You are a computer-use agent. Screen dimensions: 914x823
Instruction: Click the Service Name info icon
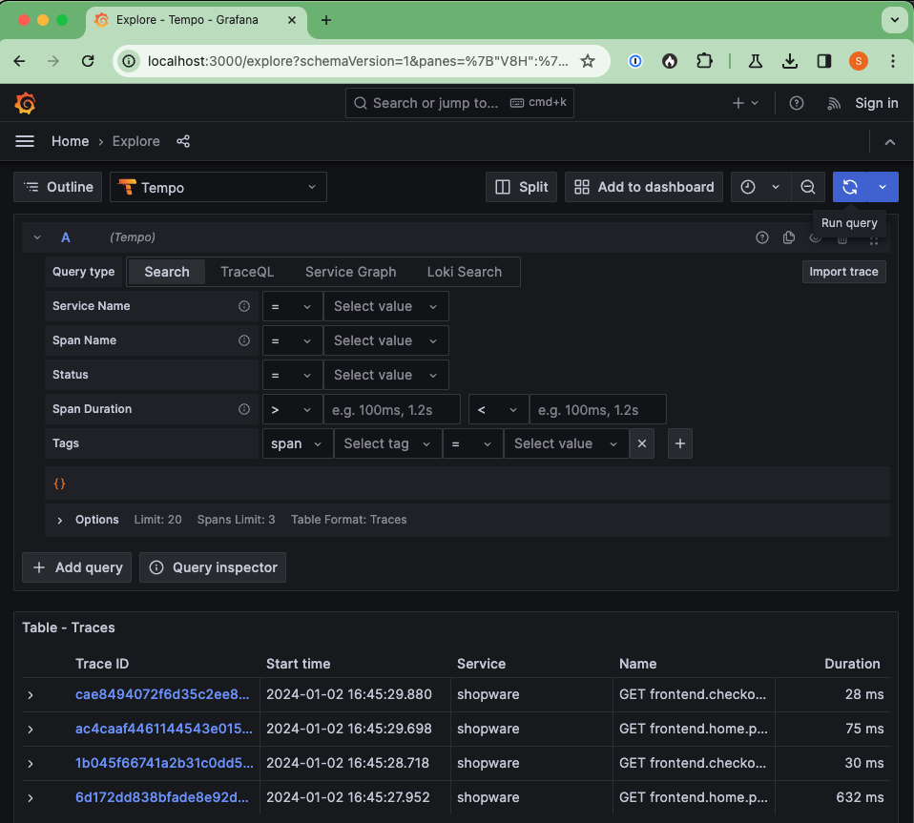pos(244,306)
